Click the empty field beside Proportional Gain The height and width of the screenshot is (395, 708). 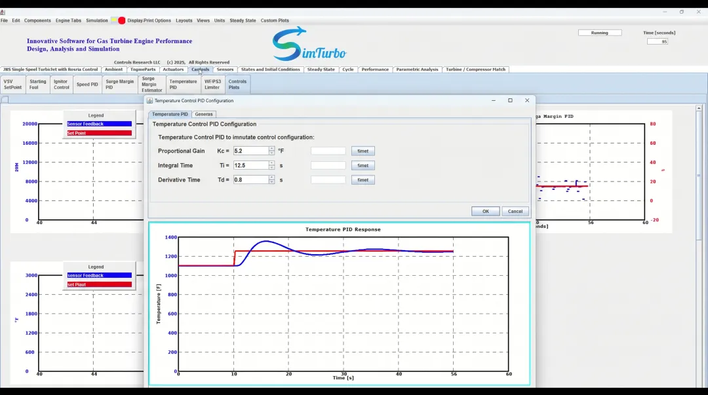click(328, 151)
